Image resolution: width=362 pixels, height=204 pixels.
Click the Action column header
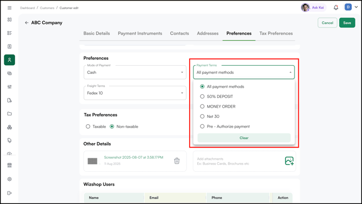pyautogui.click(x=283, y=198)
